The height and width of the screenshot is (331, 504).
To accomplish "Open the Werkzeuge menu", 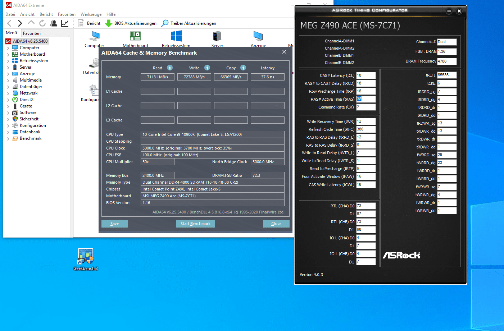I will coord(91,14).
